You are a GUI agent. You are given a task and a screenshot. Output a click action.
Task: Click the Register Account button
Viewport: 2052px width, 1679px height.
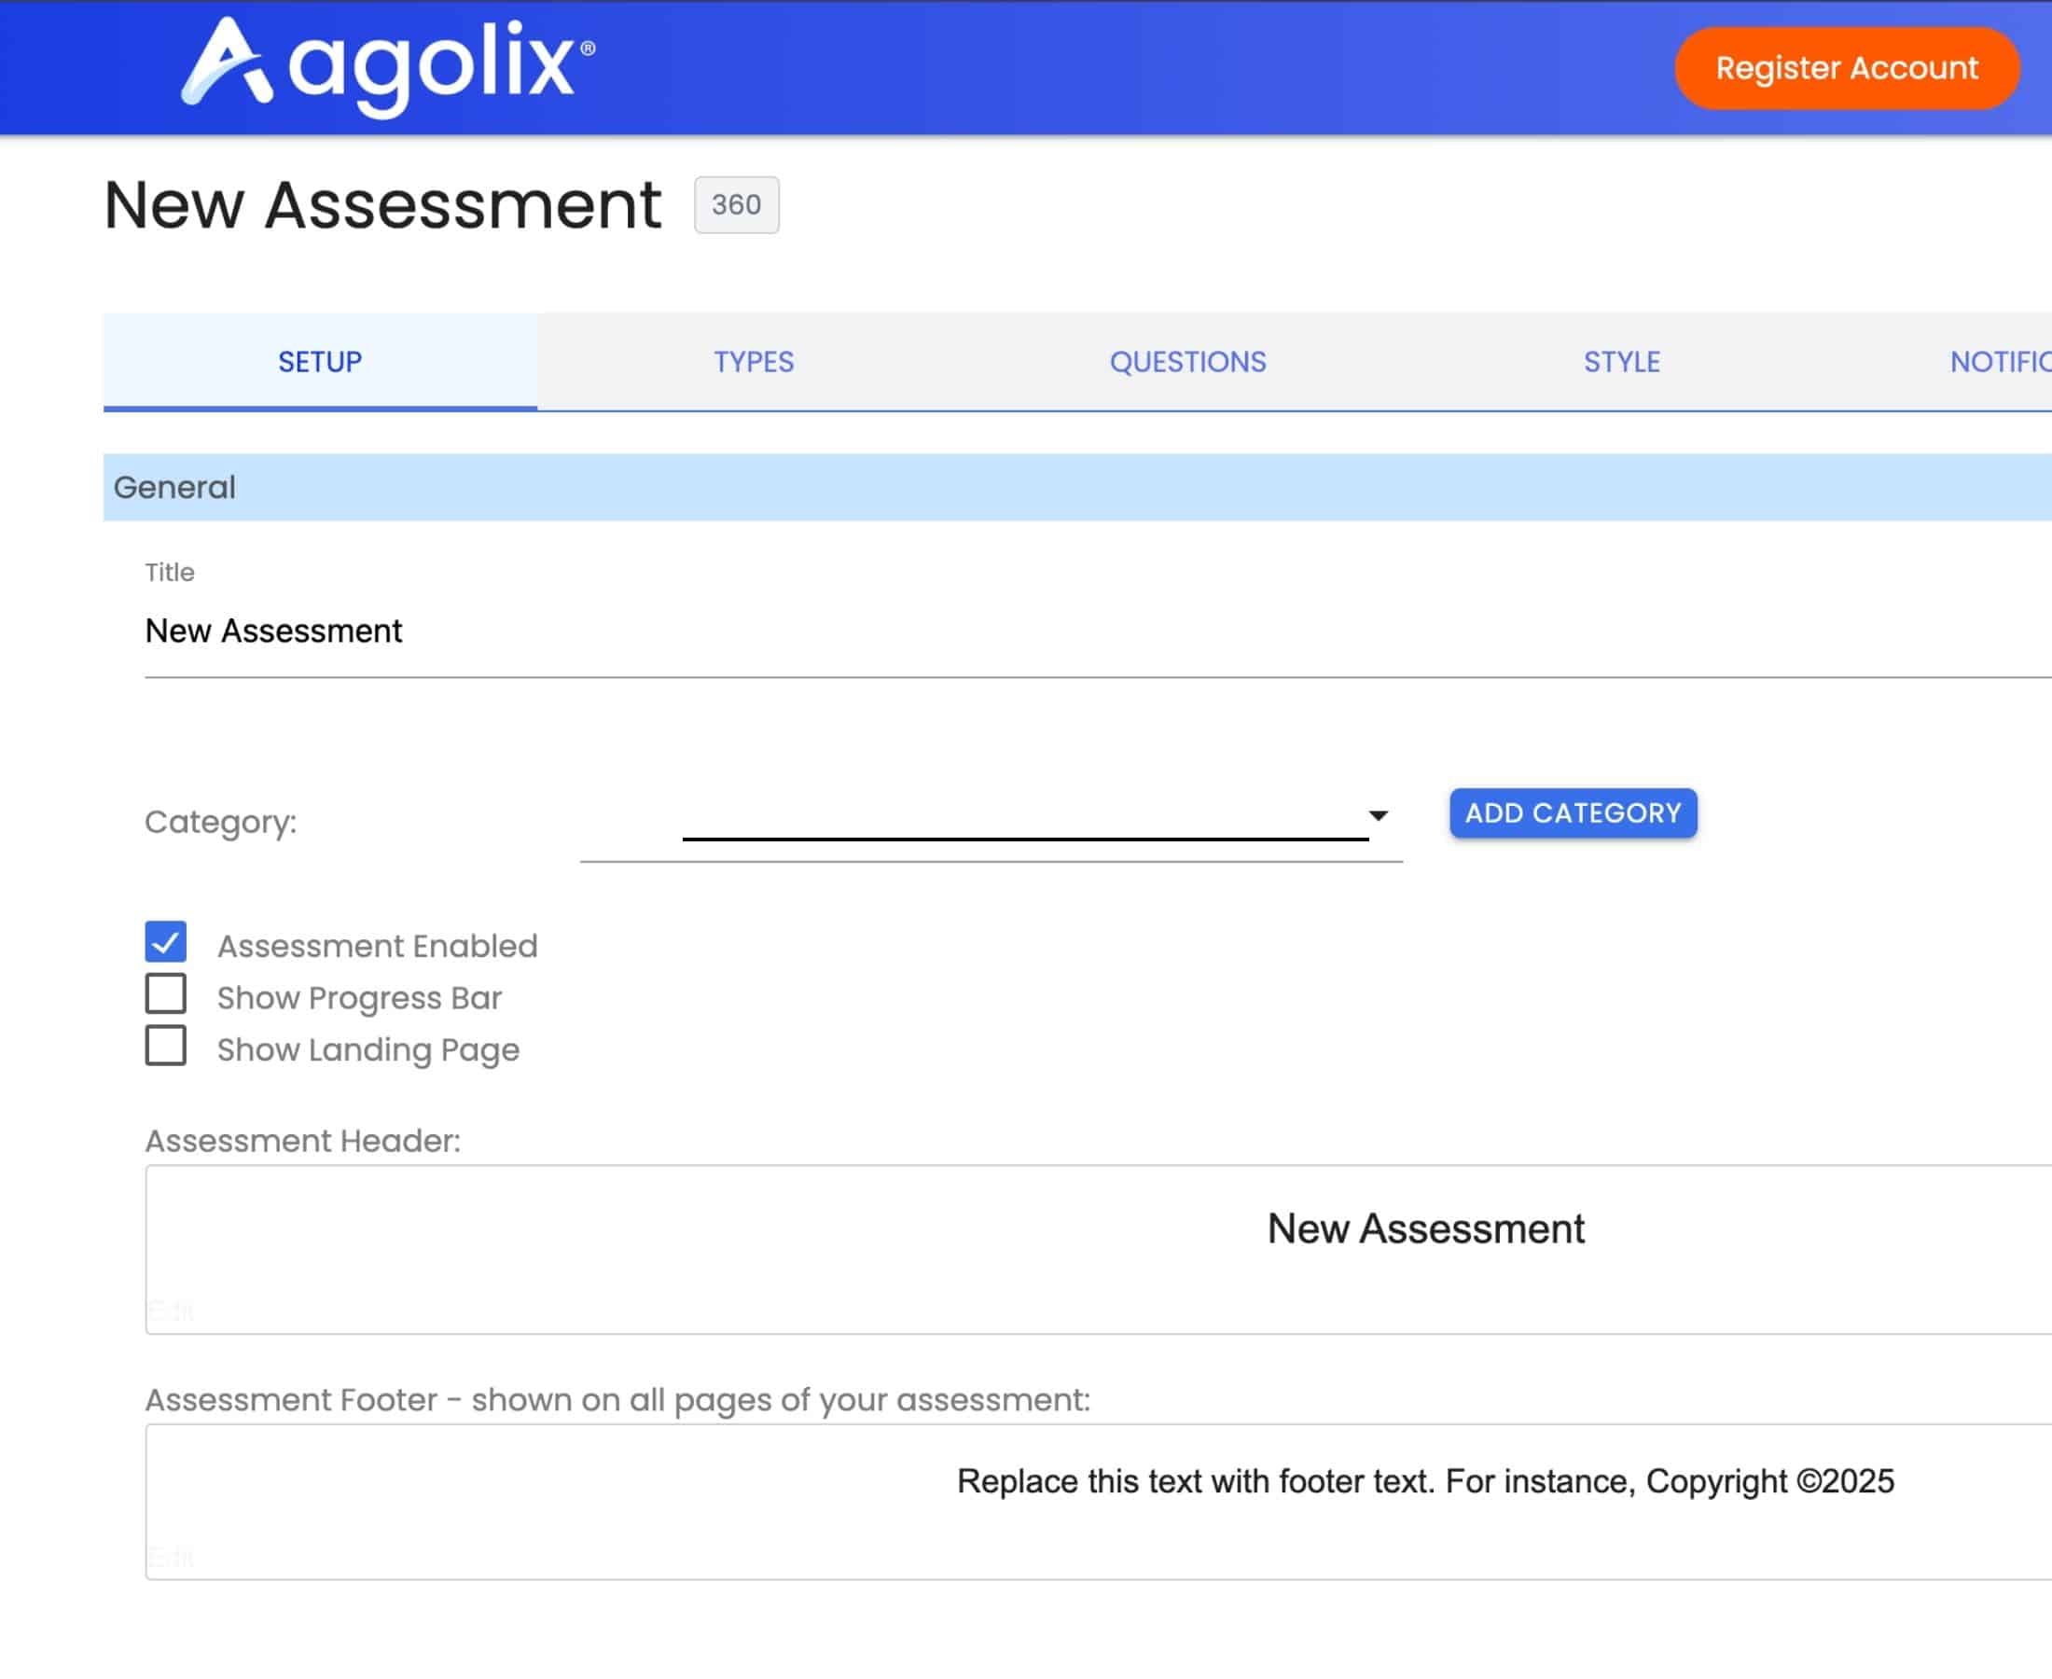pos(1845,68)
